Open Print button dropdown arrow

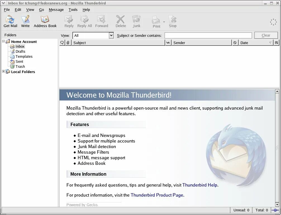tap(164, 22)
